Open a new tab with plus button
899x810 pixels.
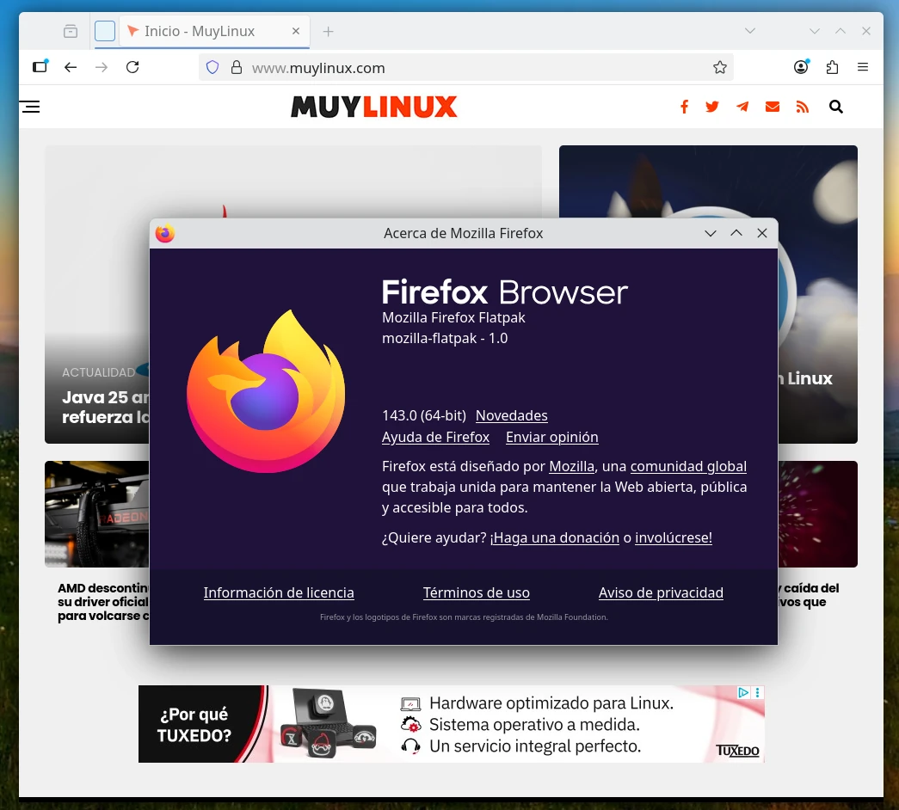(328, 31)
